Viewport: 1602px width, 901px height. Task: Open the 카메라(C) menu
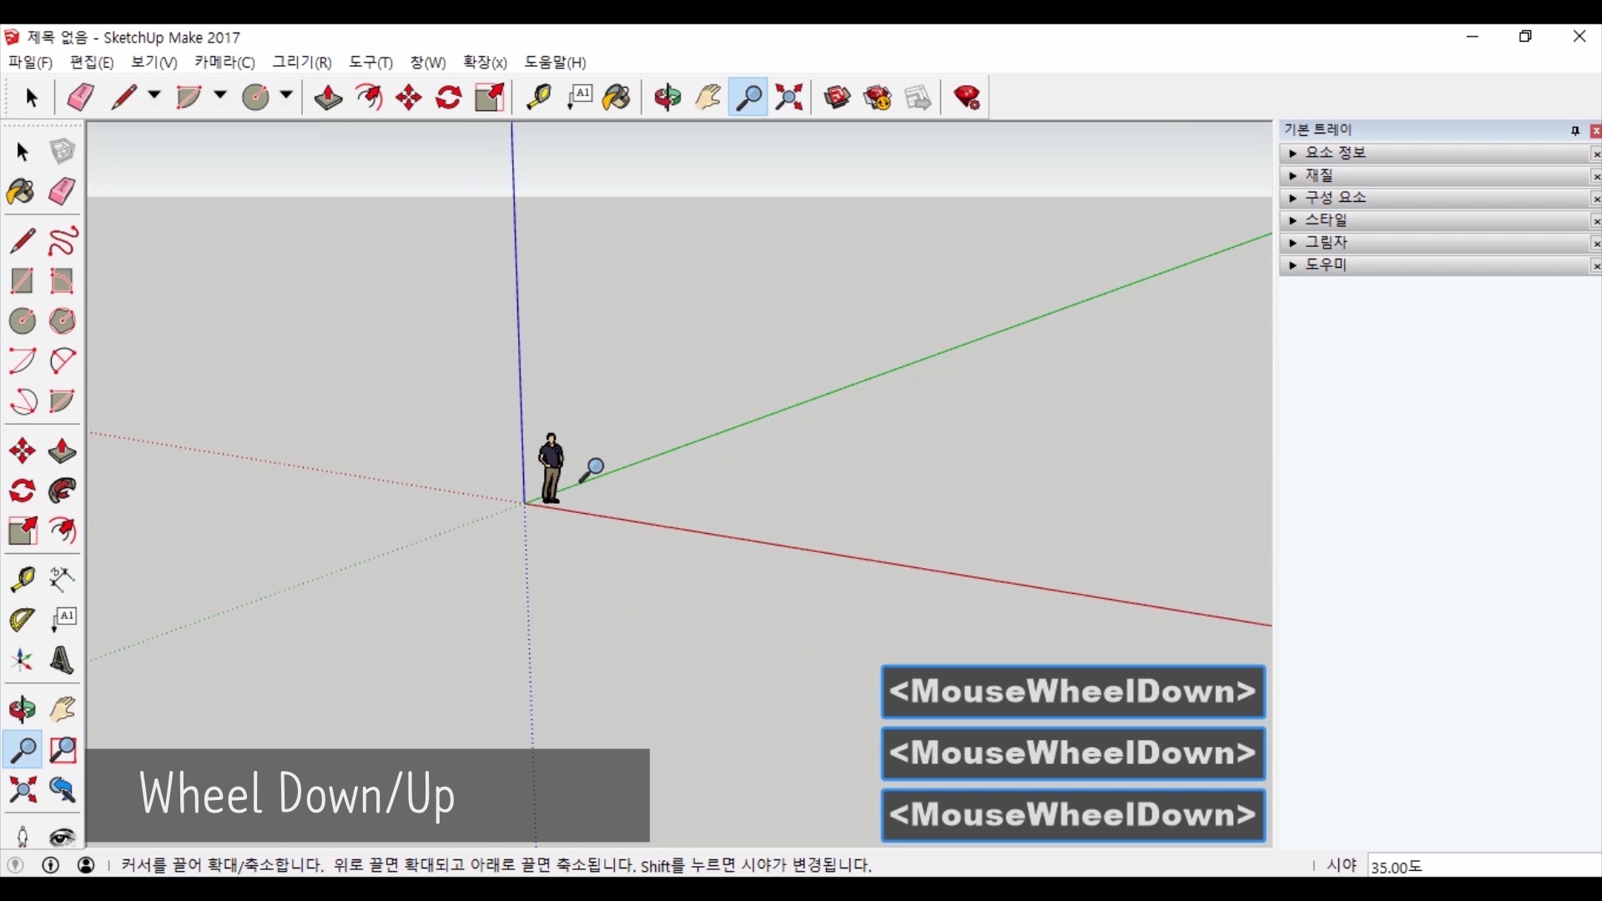tap(224, 63)
